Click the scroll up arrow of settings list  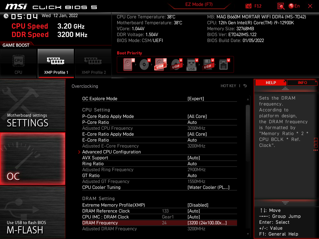coord(248,99)
